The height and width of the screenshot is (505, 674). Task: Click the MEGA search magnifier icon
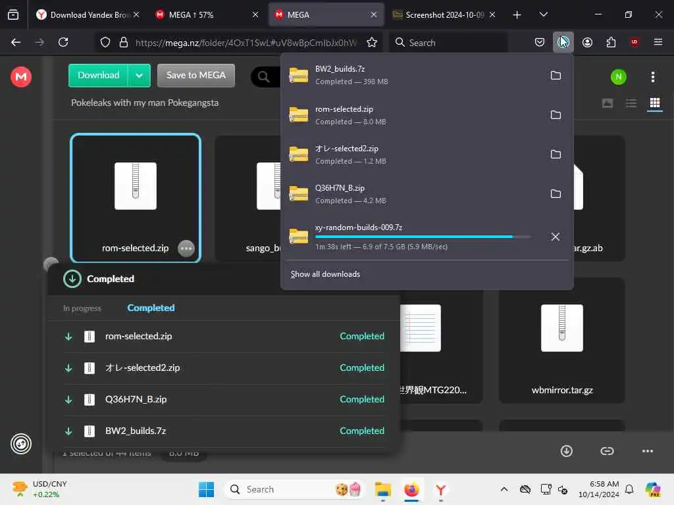[263, 77]
